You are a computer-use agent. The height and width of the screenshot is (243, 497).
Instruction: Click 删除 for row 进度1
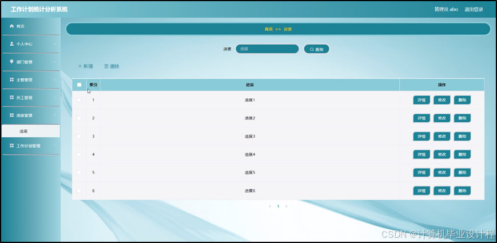point(462,100)
